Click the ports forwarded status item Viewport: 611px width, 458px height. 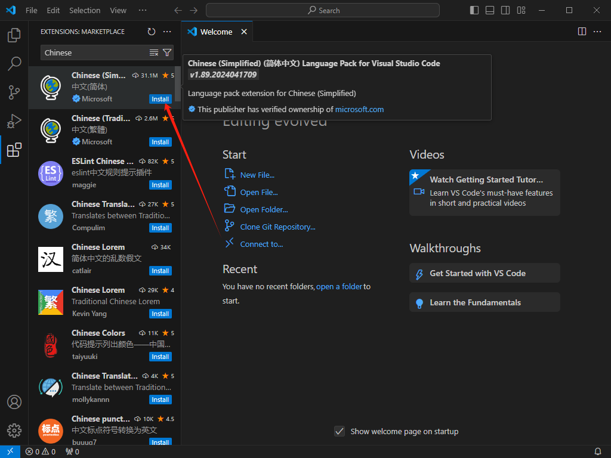[72, 452]
